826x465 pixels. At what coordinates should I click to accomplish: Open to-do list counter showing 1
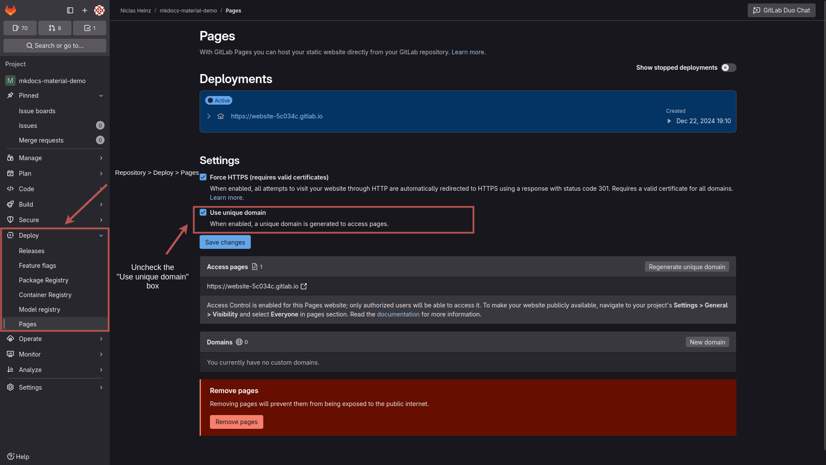point(89,28)
